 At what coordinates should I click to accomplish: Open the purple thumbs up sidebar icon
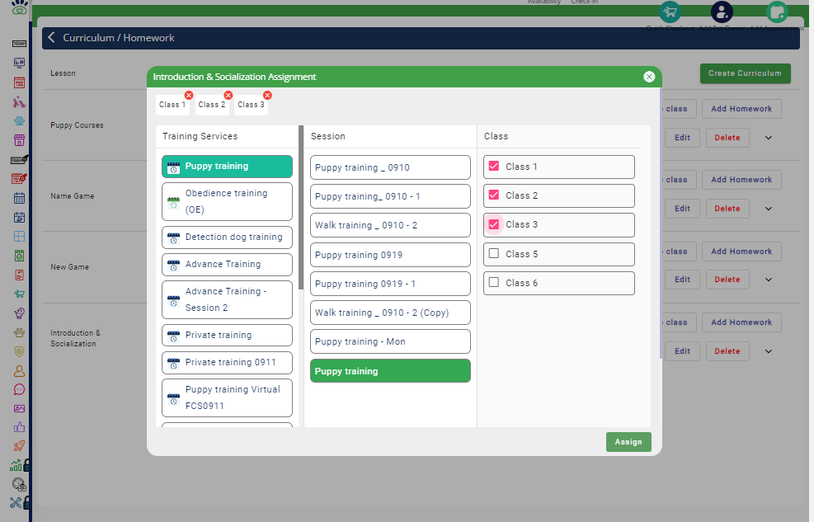[19, 427]
